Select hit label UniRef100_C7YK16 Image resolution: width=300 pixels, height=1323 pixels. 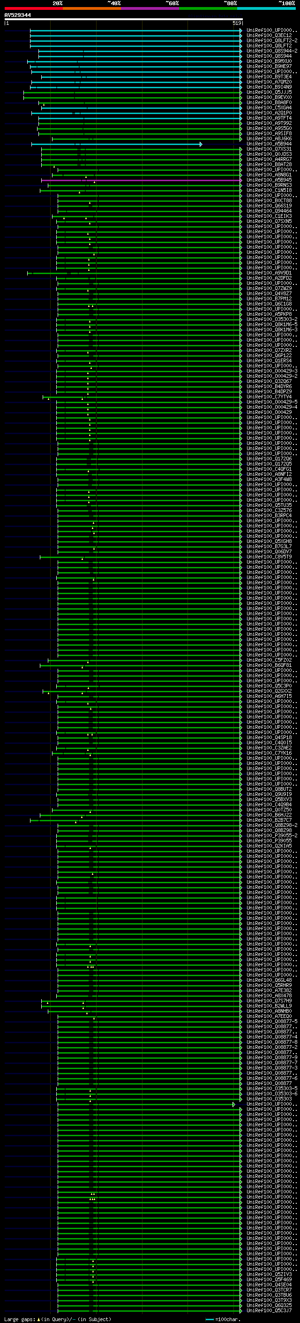[269, 753]
